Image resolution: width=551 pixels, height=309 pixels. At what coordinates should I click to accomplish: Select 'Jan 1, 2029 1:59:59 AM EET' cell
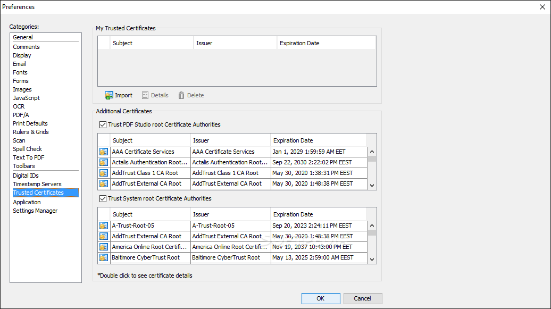319,152
